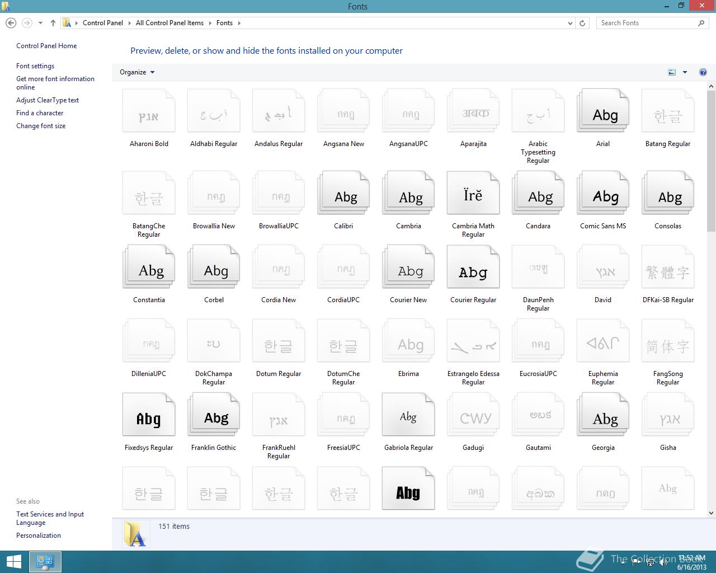This screenshot has height=573, width=716.
Task: Select the Calibri font icon
Action: click(343, 193)
